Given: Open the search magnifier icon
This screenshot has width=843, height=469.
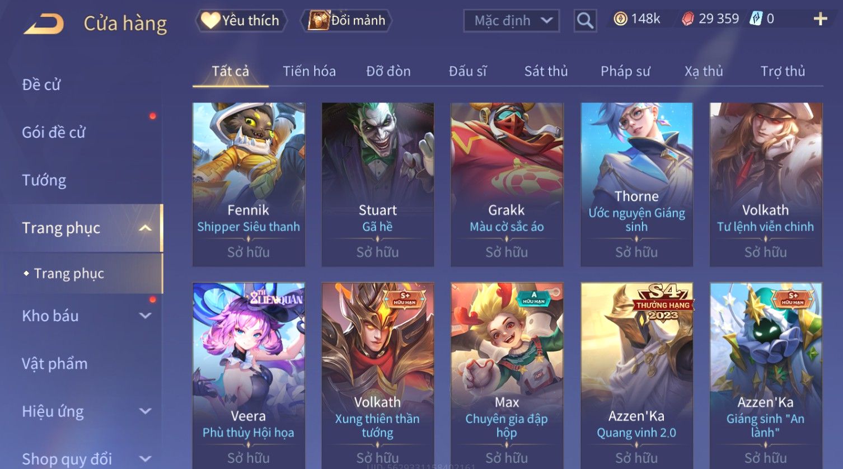Looking at the screenshot, I should click(585, 21).
